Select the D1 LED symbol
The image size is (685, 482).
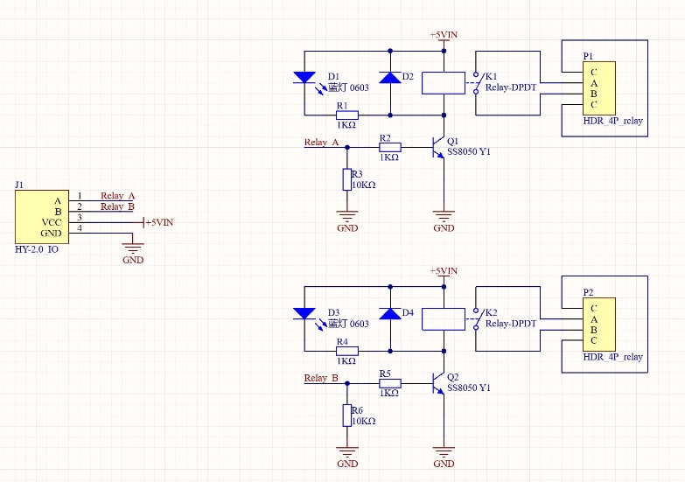[x=304, y=78]
